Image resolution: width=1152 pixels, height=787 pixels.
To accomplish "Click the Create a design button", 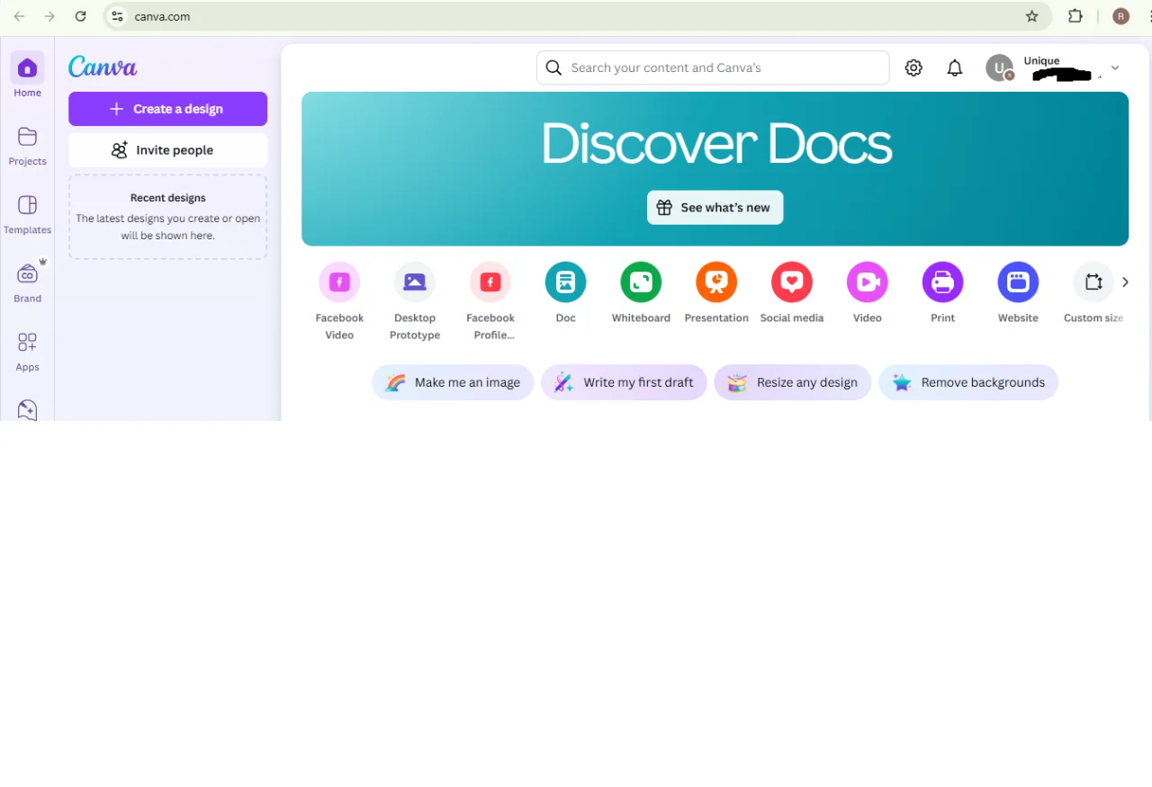I will click(167, 109).
